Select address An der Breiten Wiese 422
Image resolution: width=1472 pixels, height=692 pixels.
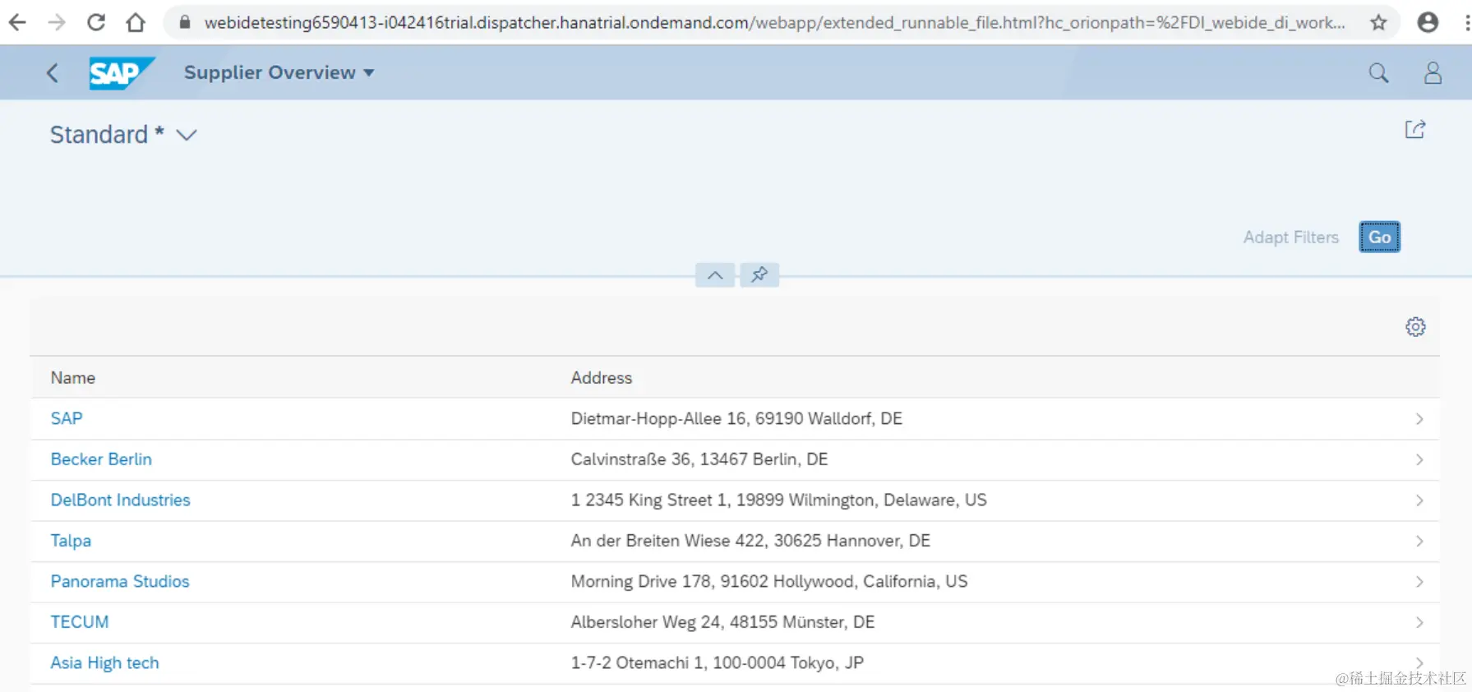[750, 541]
